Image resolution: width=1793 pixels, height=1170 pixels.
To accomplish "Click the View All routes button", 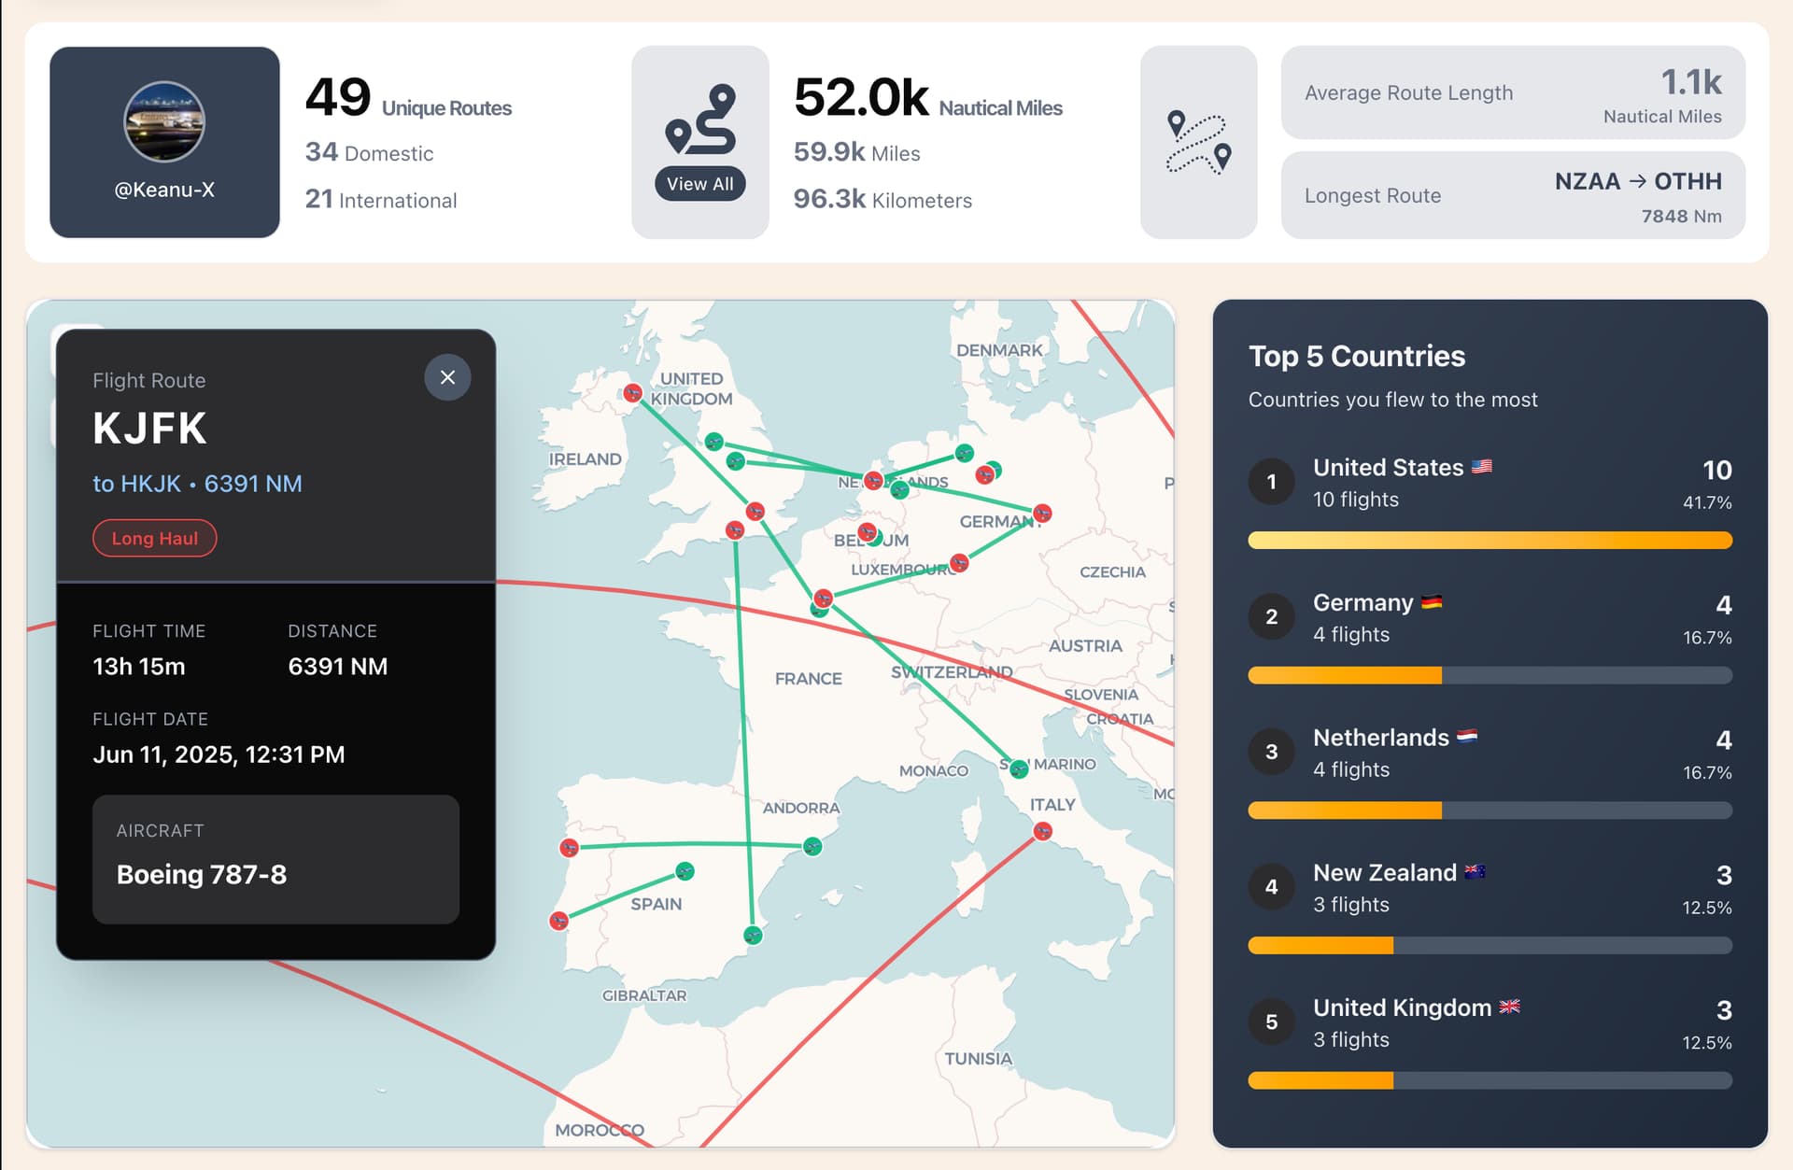I will [x=700, y=184].
